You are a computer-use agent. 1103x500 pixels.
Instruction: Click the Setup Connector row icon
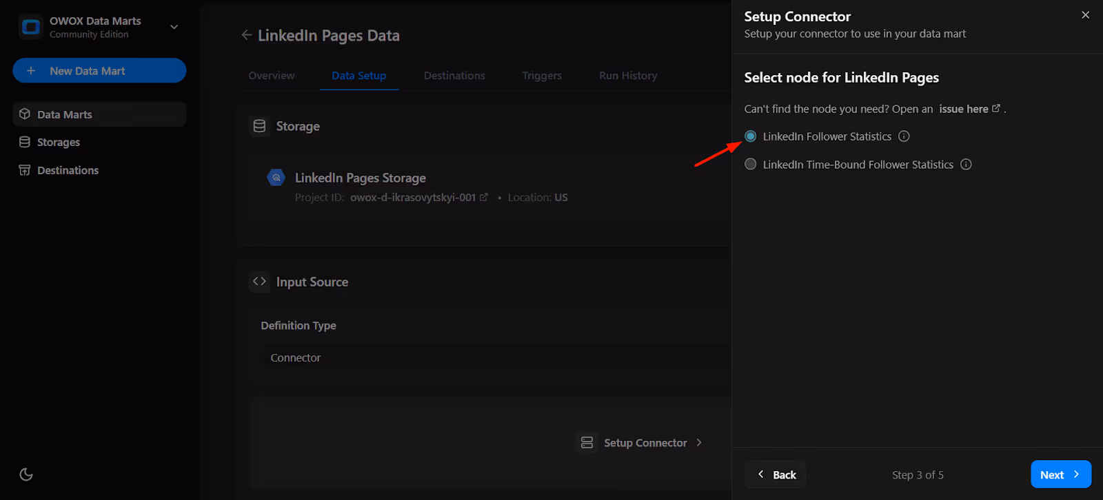click(x=587, y=442)
